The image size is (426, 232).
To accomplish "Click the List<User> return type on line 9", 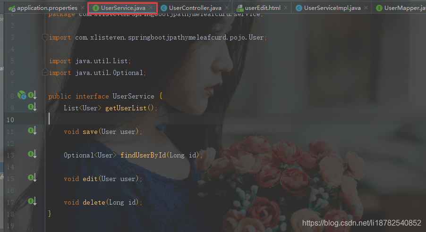I will (x=82, y=108).
